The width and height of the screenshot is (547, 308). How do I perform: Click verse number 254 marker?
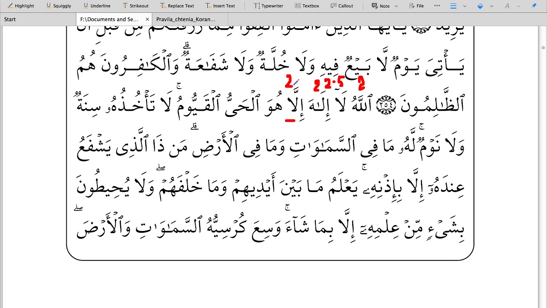(386, 106)
